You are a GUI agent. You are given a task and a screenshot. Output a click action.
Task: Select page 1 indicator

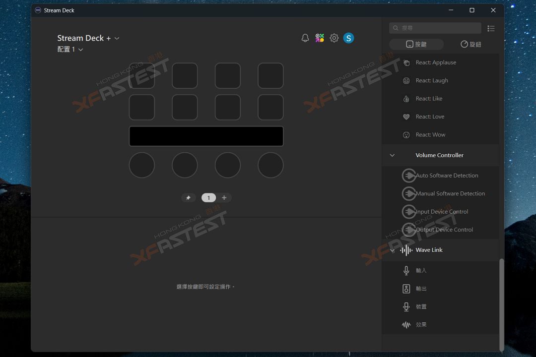point(208,198)
